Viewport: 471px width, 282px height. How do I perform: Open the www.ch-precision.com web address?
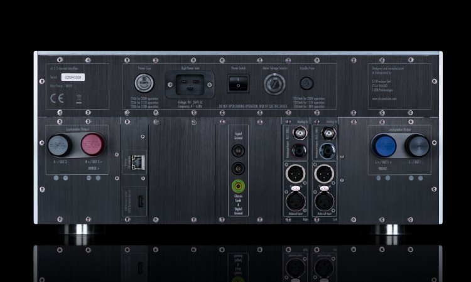coord(384,98)
